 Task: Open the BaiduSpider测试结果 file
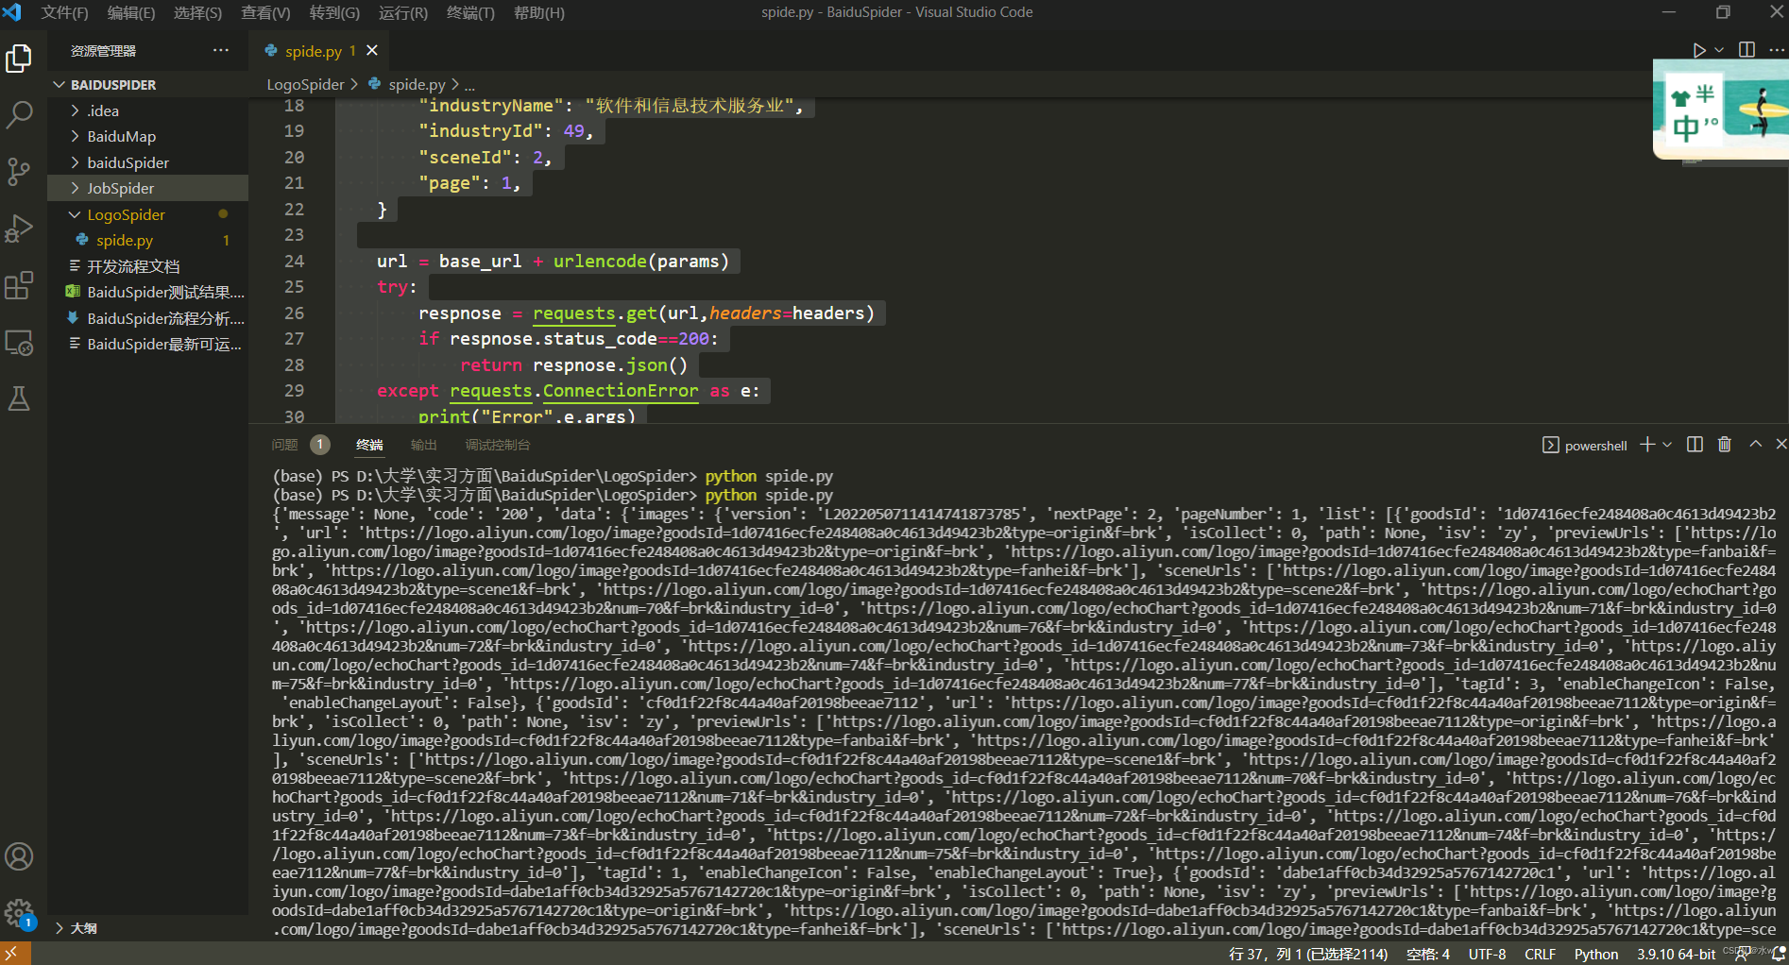coord(148,292)
